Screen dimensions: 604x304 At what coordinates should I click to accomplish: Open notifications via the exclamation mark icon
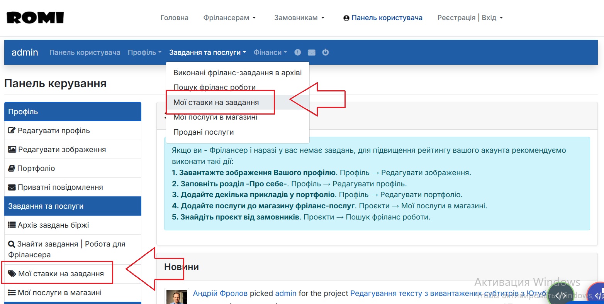point(297,52)
